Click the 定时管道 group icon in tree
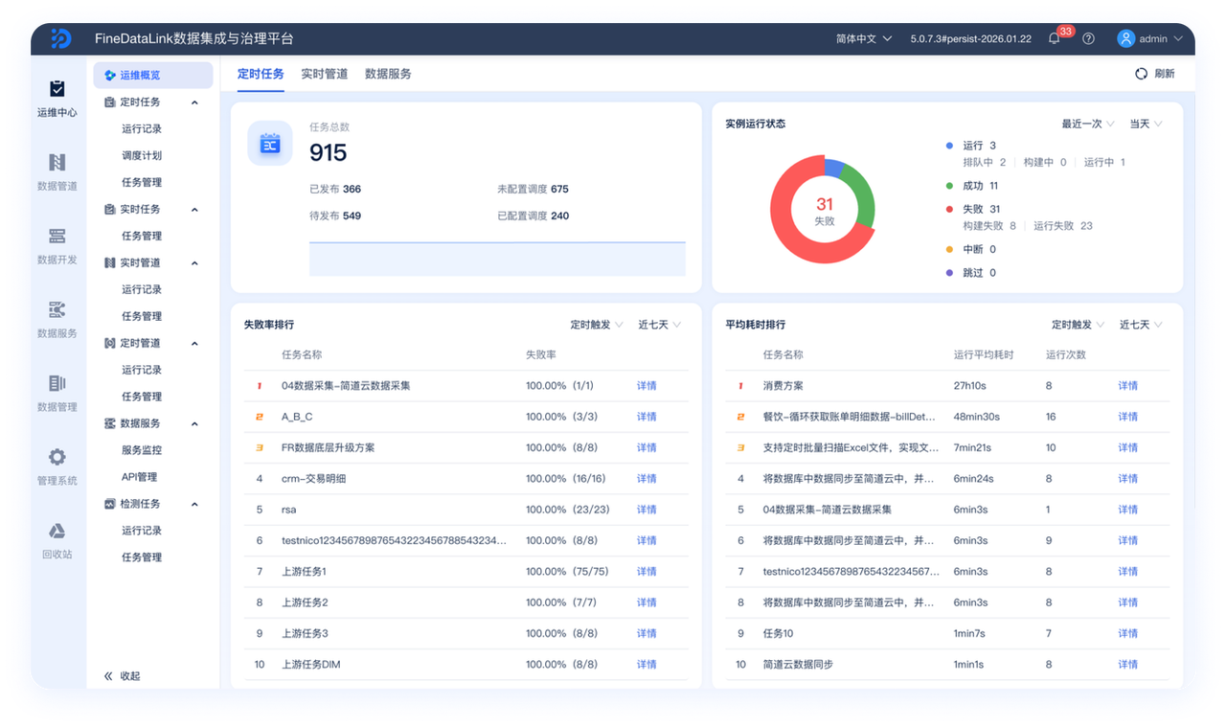1226x727 pixels. pyautogui.click(x=110, y=344)
